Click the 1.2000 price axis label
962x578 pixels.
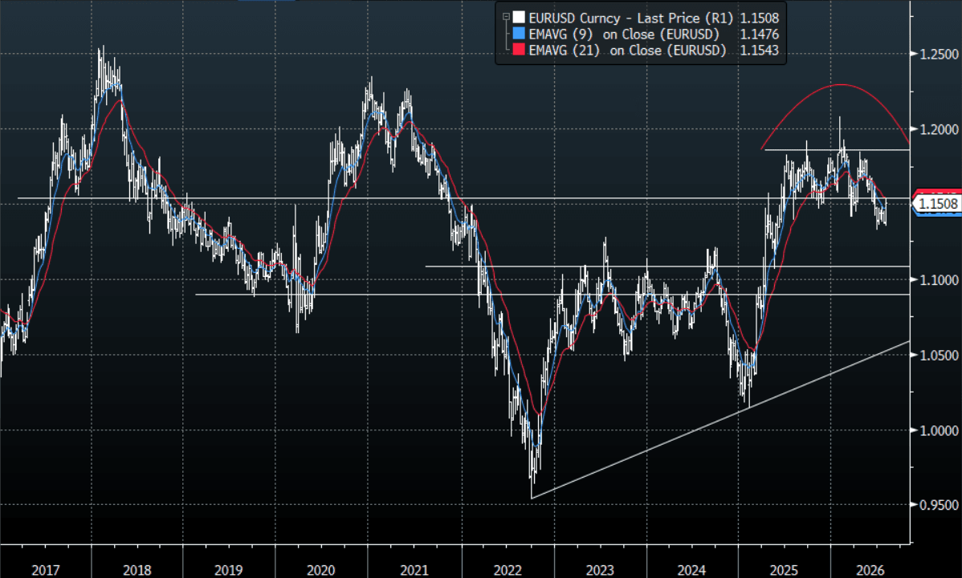pos(939,129)
